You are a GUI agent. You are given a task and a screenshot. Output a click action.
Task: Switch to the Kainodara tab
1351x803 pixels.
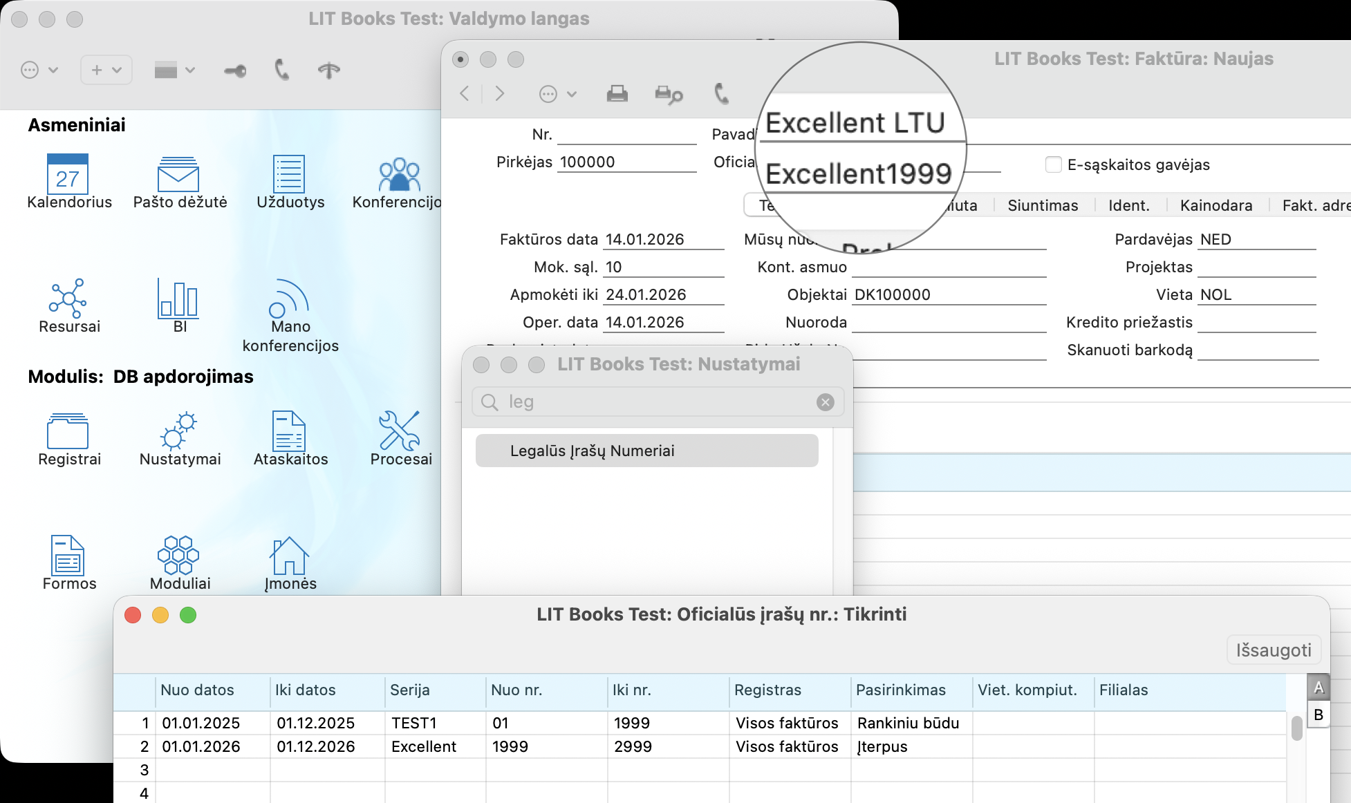tap(1215, 205)
